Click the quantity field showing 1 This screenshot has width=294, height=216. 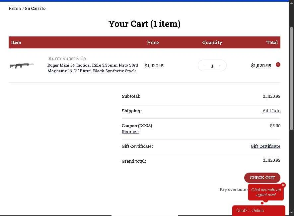[x=212, y=66]
